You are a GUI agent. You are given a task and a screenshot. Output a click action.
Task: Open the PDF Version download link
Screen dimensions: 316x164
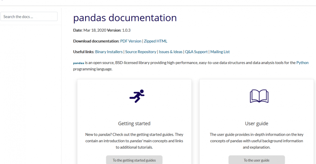[x=130, y=41]
